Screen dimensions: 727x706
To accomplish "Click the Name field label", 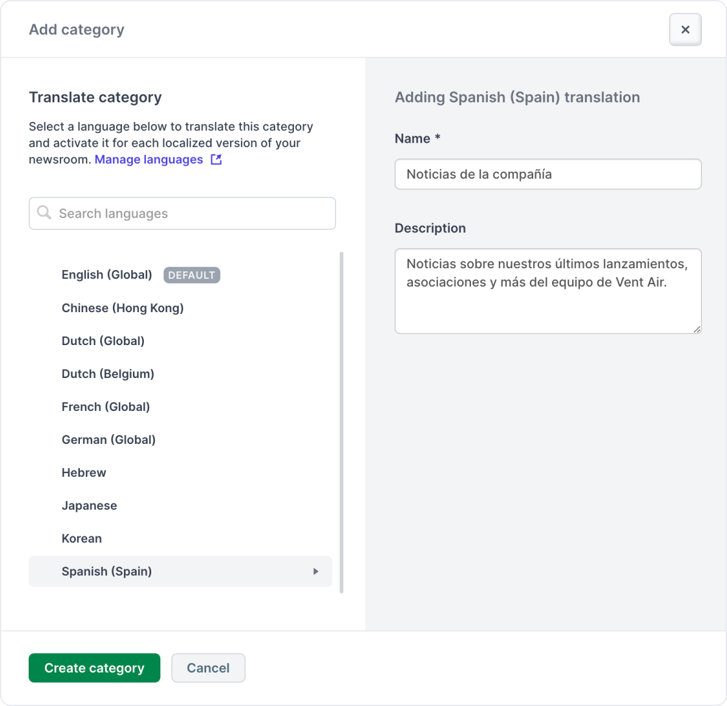I will tap(418, 138).
